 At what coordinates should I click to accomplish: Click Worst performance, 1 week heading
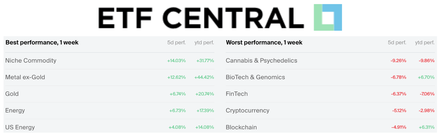tap(264, 42)
